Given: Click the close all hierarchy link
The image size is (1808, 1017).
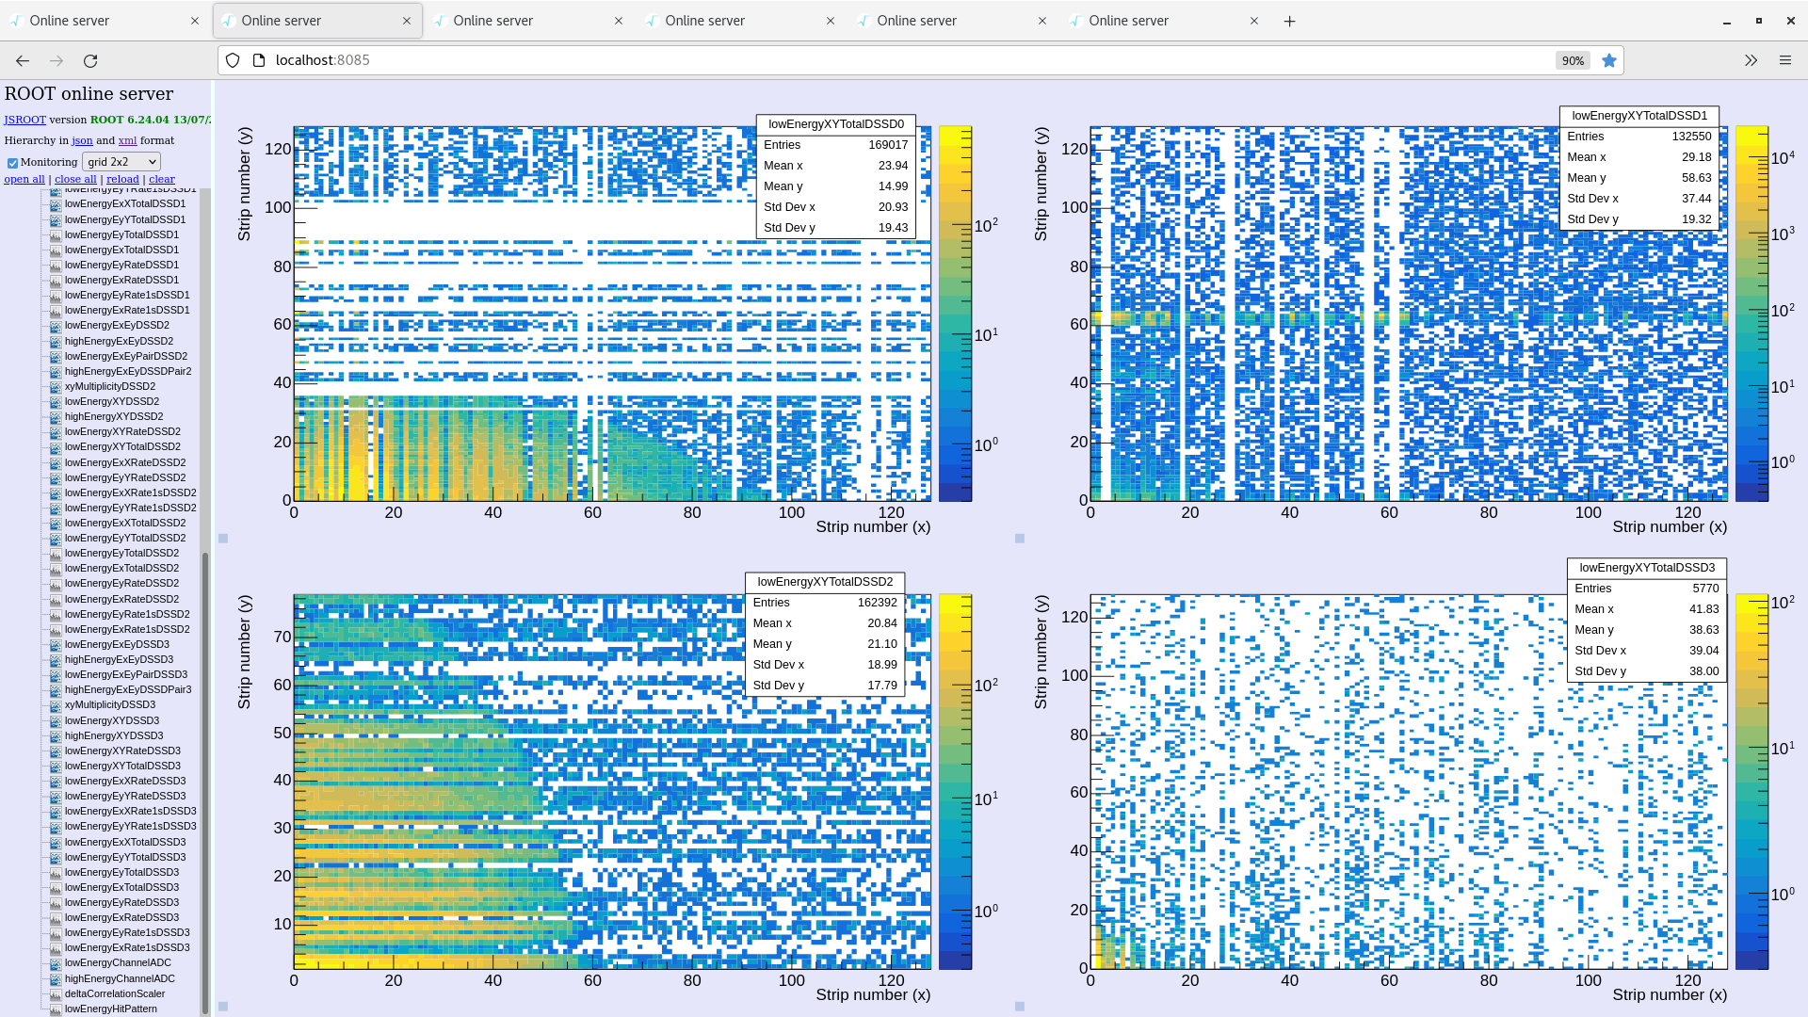Looking at the screenshot, I should (75, 178).
